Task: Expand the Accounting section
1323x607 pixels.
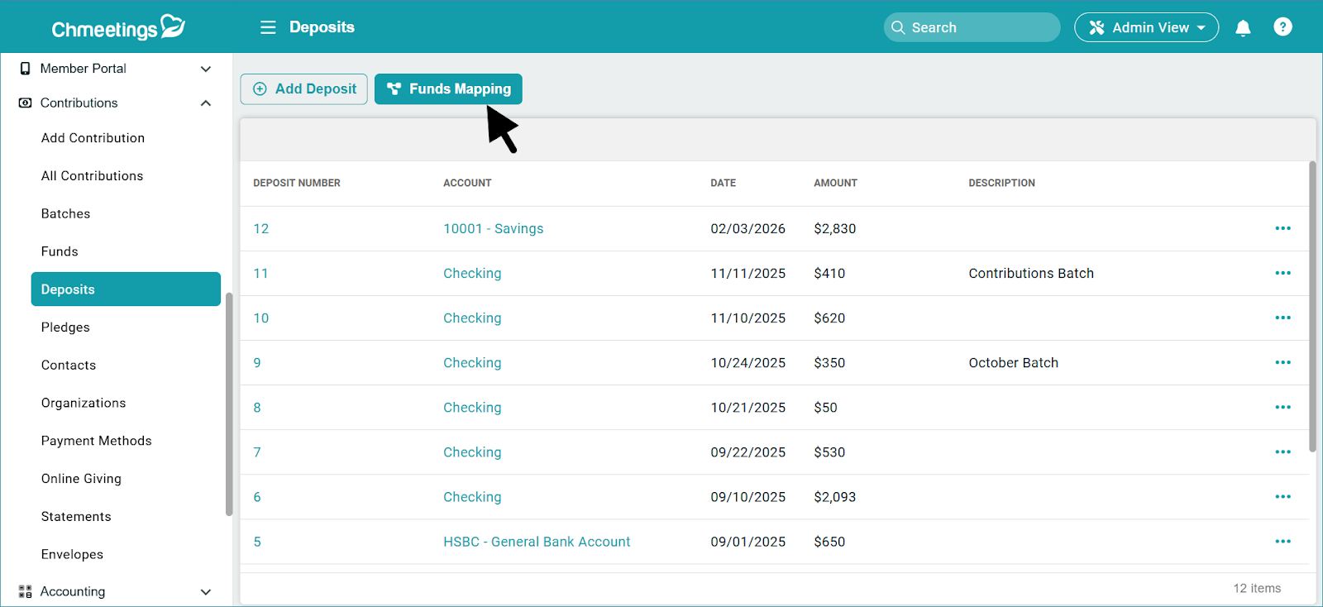Action: pos(206,592)
